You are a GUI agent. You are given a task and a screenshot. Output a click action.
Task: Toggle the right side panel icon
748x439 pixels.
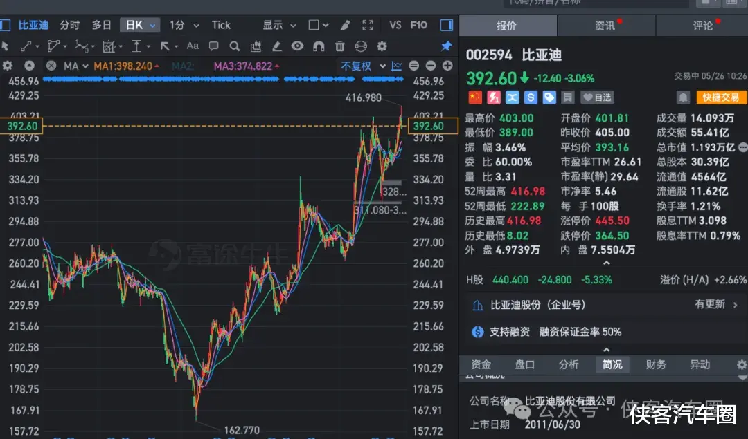[x=447, y=26]
